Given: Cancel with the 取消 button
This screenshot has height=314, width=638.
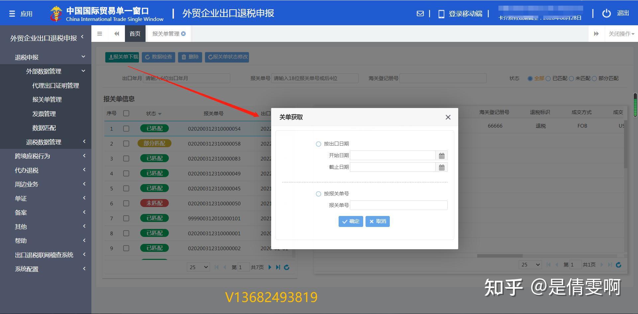Looking at the screenshot, I should [377, 221].
